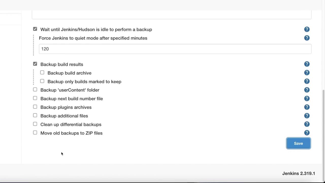The height and width of the screenshot is (183, 325).
Task: Open help for Force Jenkins to quiet mode
Action: coord(307,38)
